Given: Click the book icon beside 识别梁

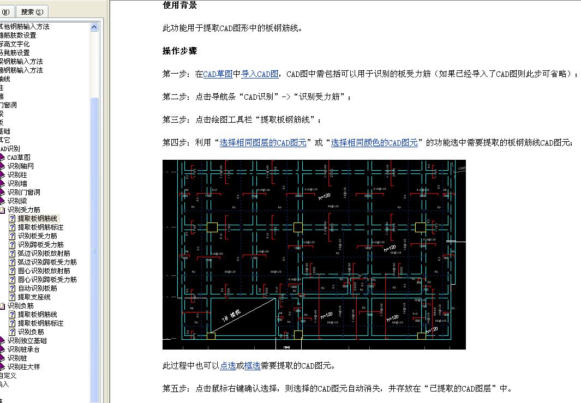Looking at the screenshot, I should pyautogui.click(x=2, y=201).
